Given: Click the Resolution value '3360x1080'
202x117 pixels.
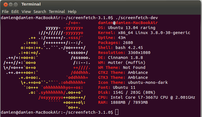Looking at the screenshot, I should click(x=139, y=53).
